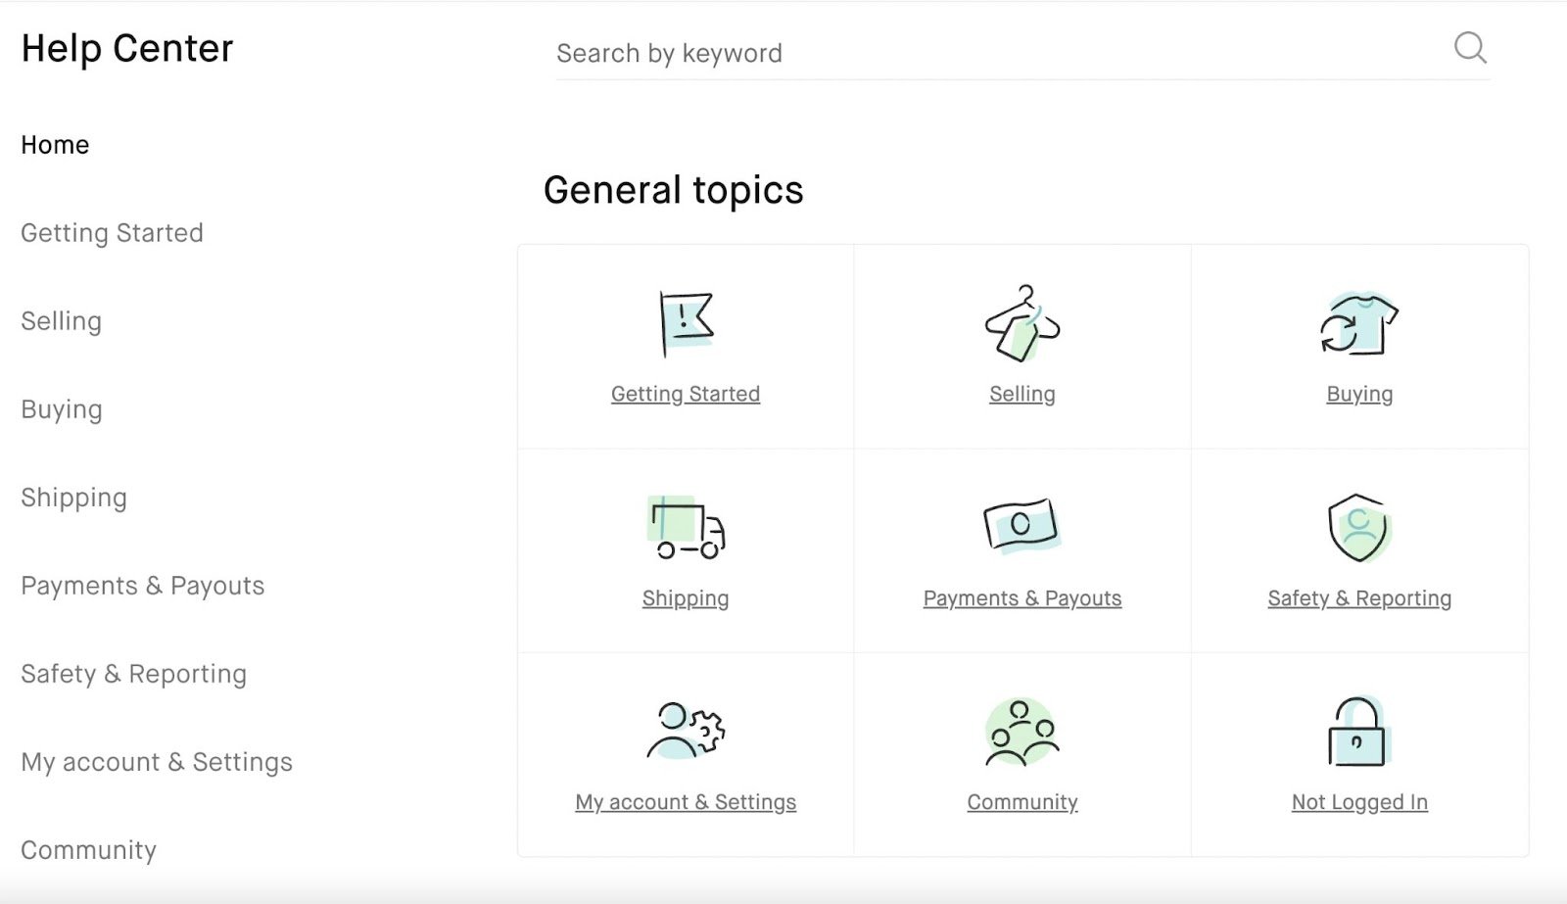Select the Selling hanger icon
1567x904 pixels.
pyautogui.click(x=1021, y=318)
